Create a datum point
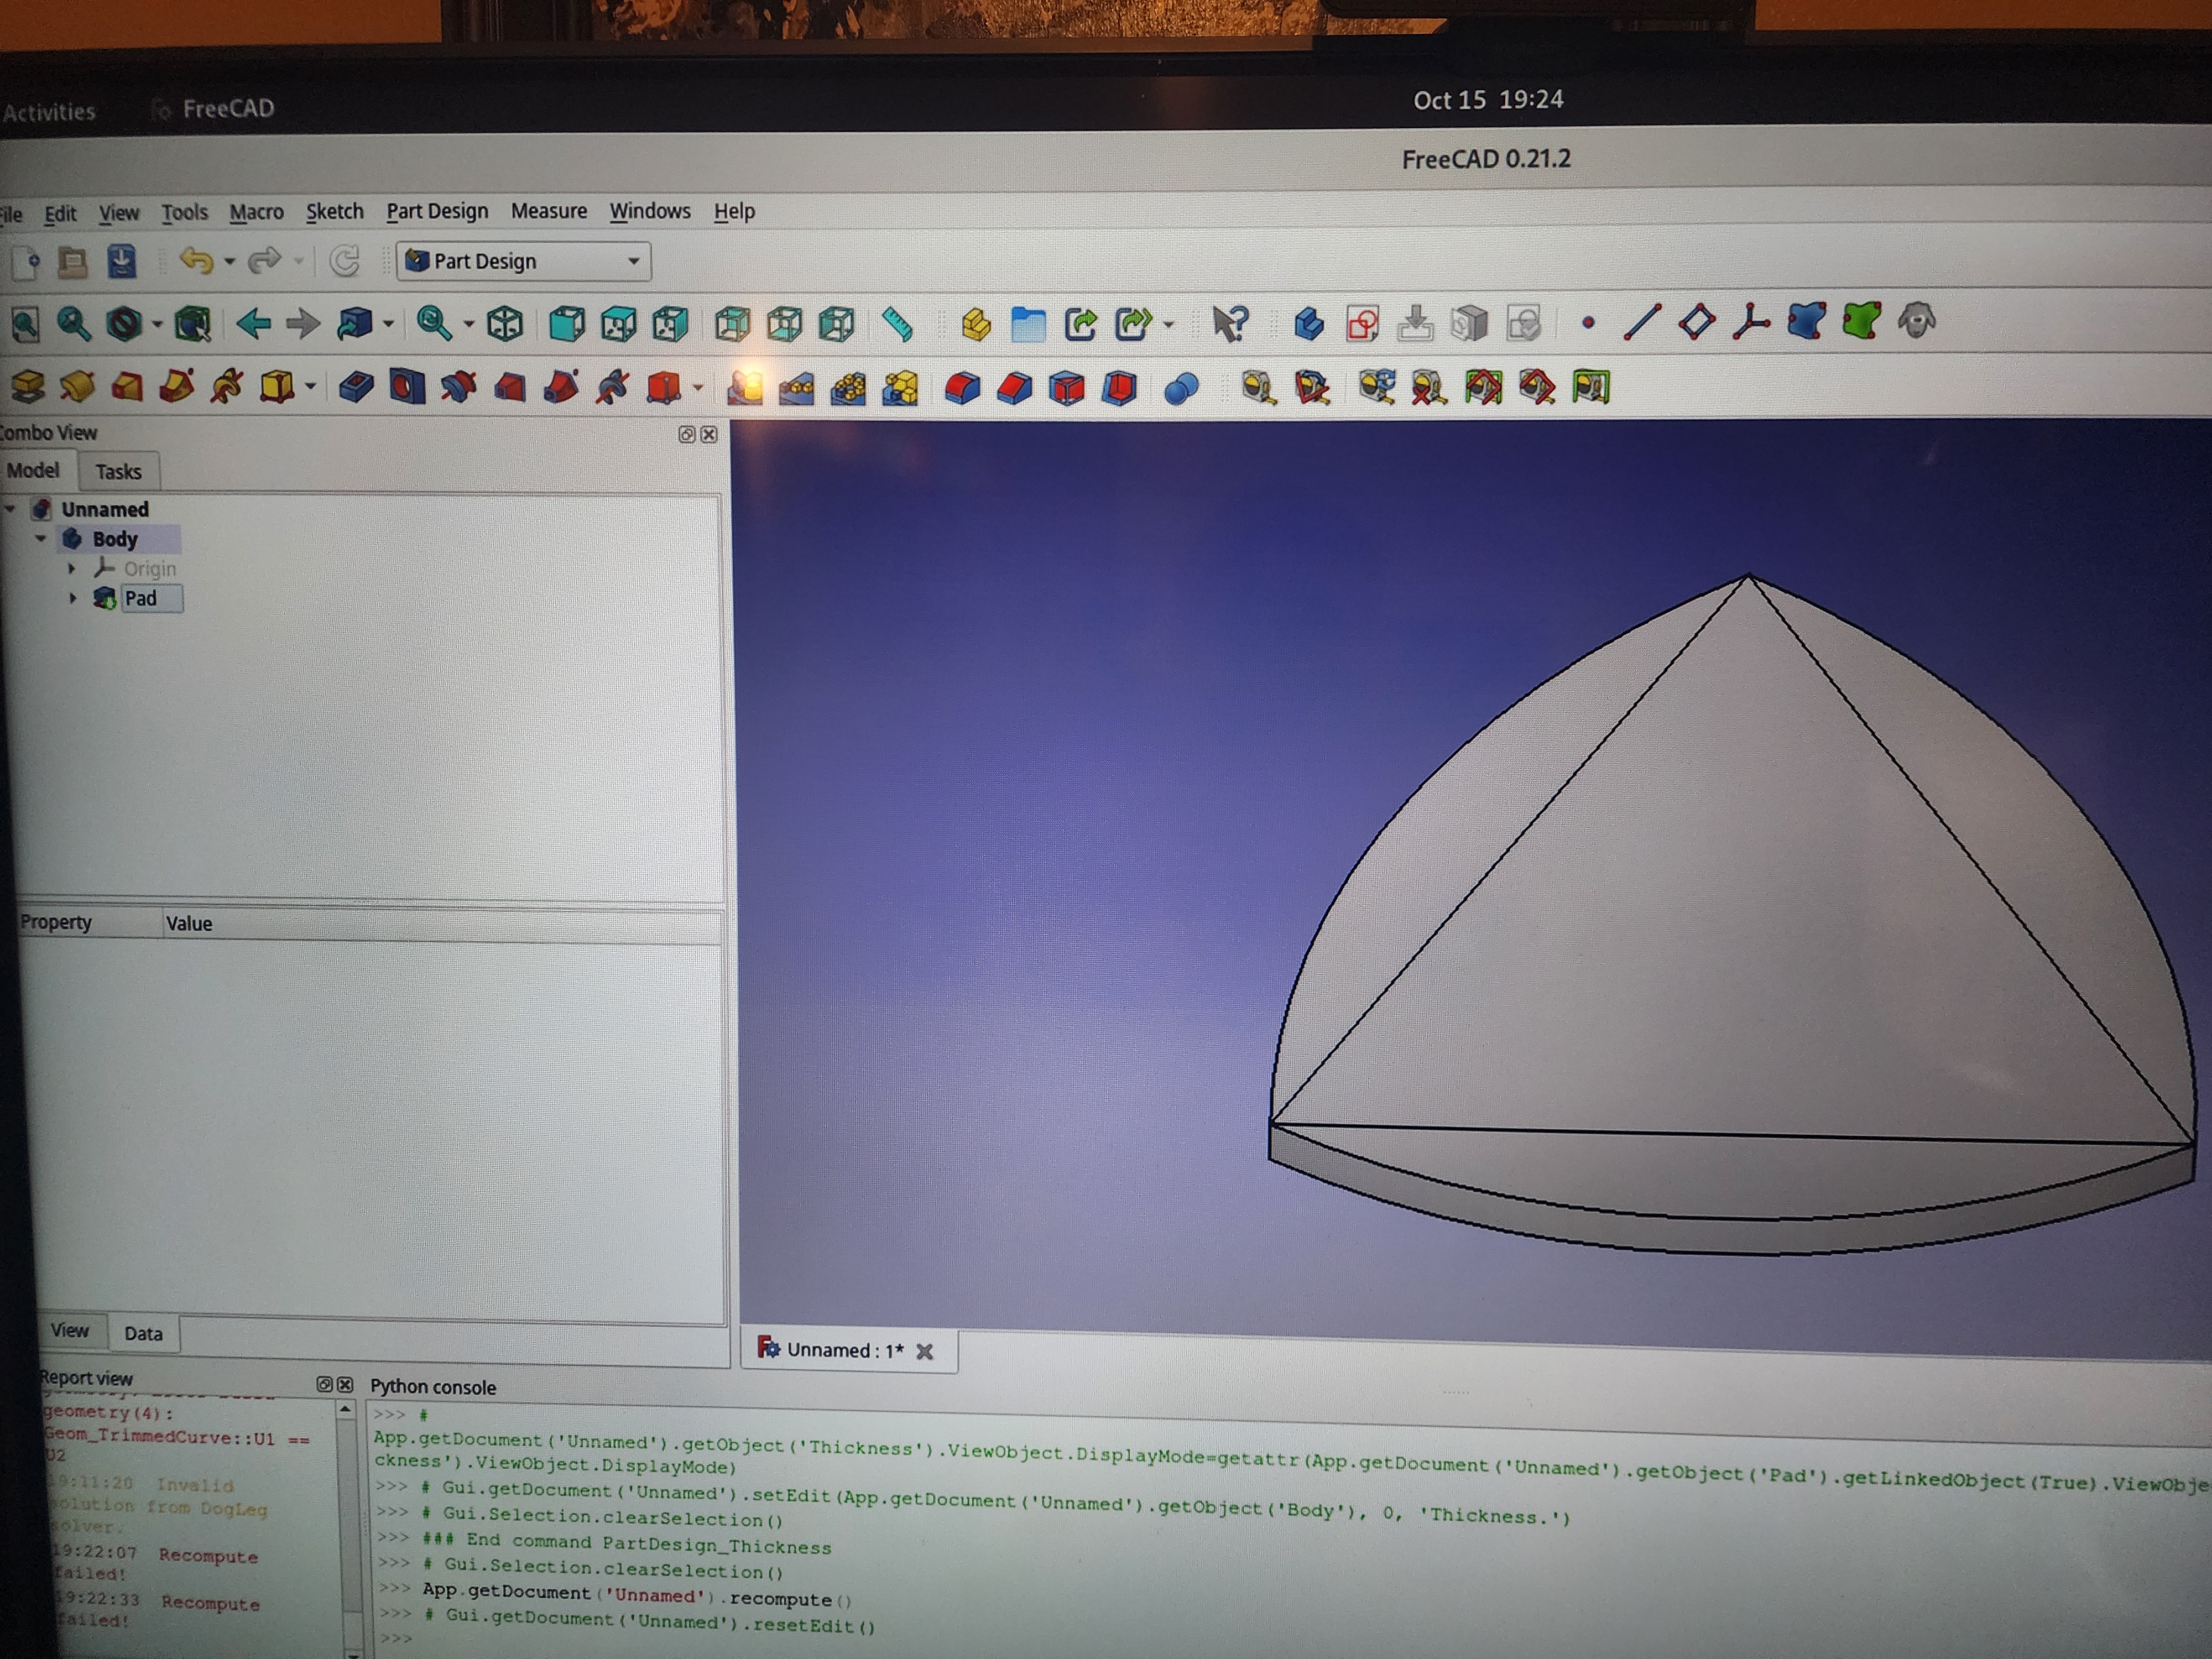 [1588, 322]
